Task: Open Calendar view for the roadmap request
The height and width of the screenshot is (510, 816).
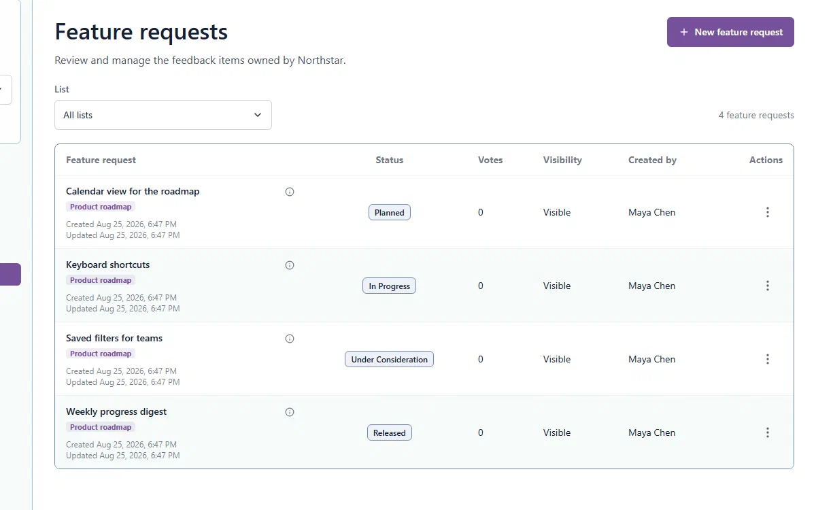Action: tap(133, 191)
